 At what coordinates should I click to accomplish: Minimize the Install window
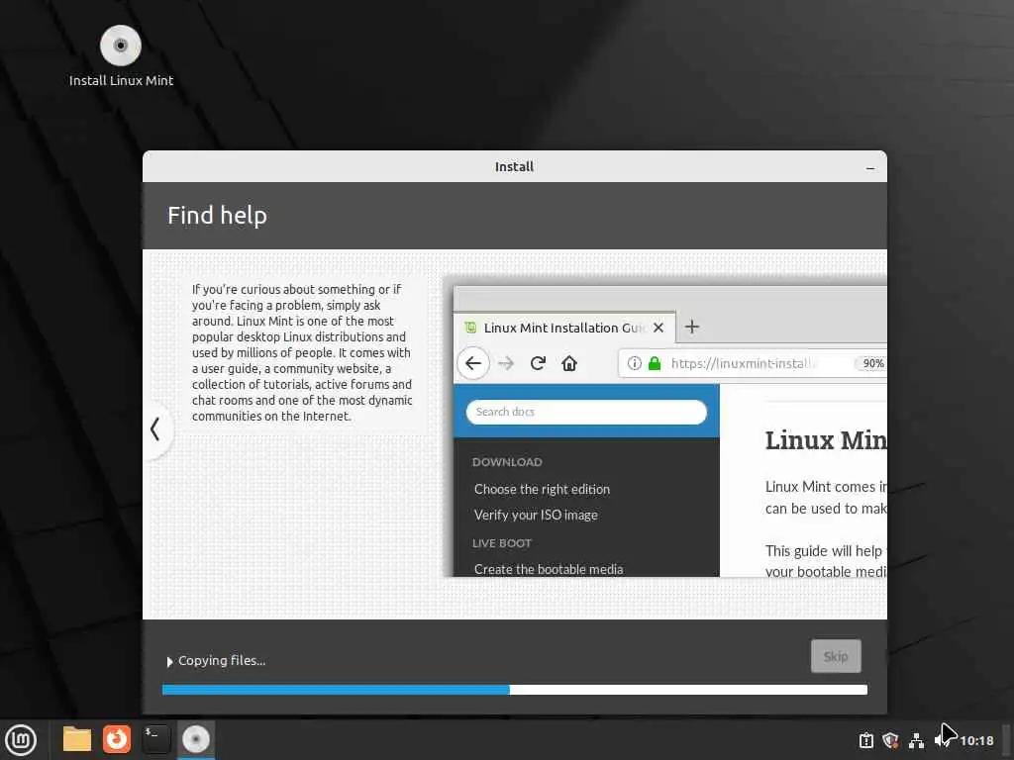(x=869, y=167)
